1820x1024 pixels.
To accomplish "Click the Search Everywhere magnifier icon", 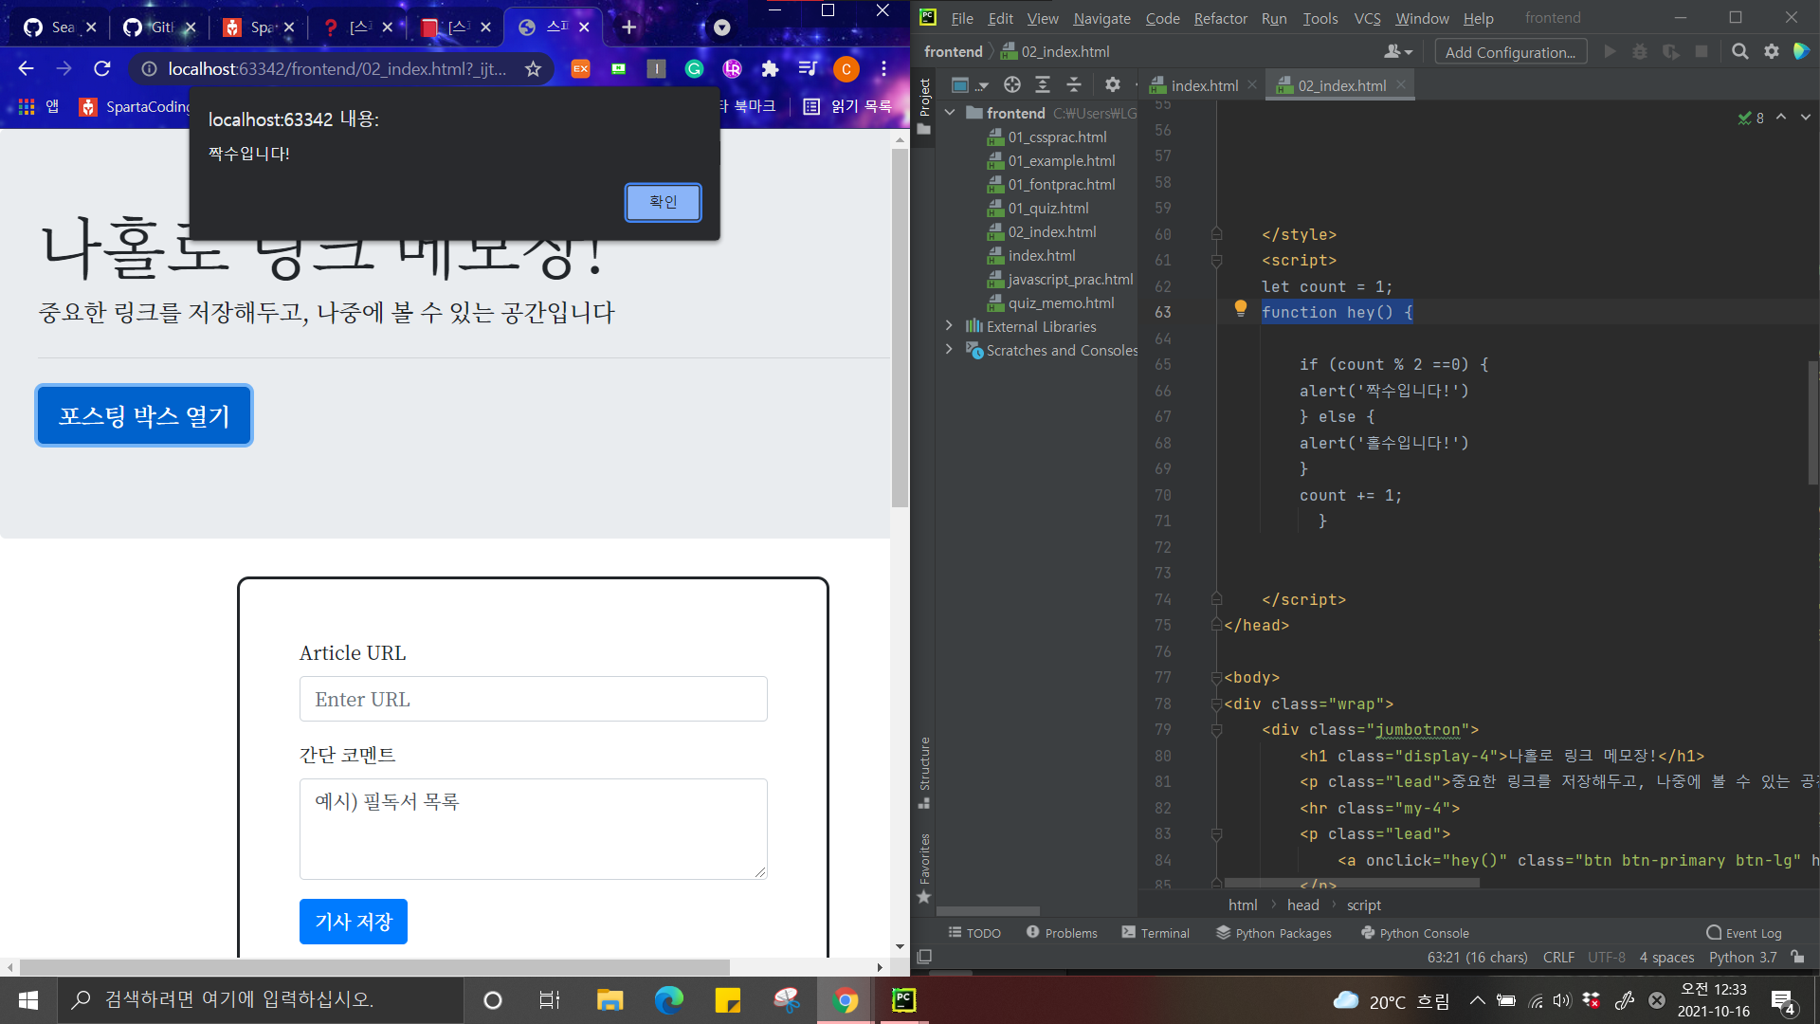I will coord(1739,52).
